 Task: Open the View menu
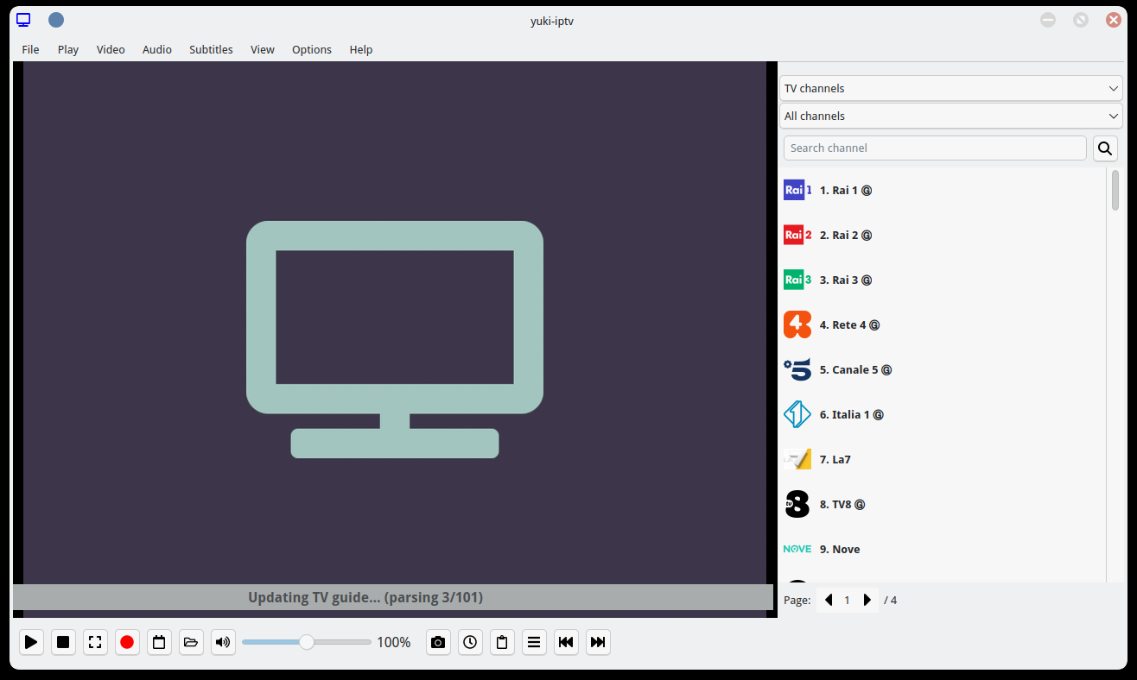coord(263,49)
